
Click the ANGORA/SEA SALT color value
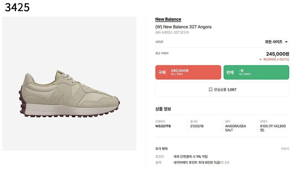(x=235, y=128)
